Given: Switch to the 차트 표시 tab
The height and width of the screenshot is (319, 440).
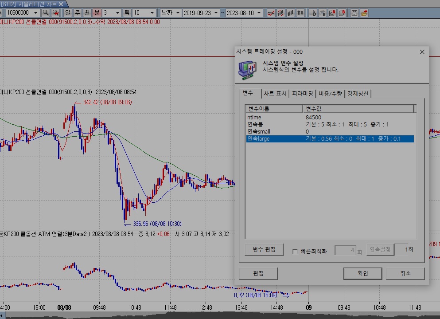Looking at the screenshot, I should click(x=275, y=94).
